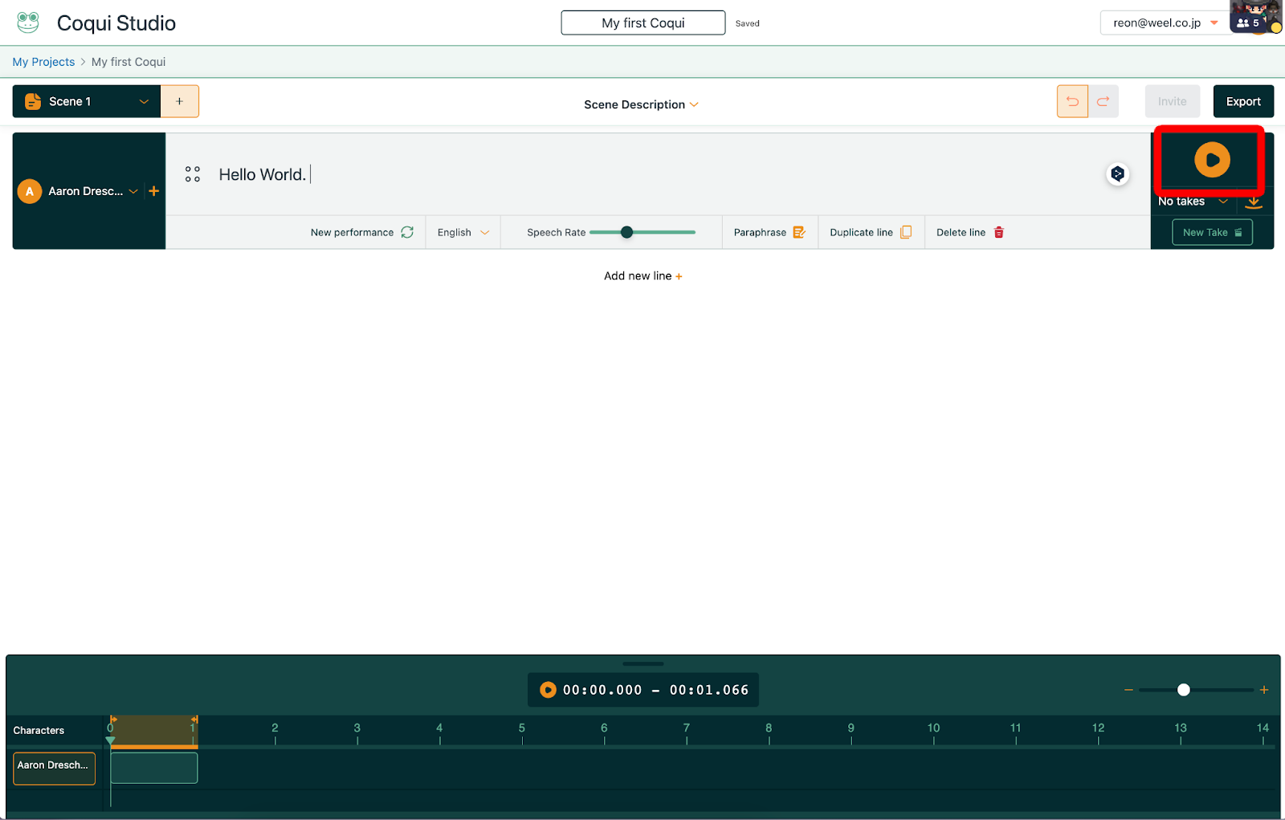
Task: Zoom out the timeline with minus
Action: 1128,690
